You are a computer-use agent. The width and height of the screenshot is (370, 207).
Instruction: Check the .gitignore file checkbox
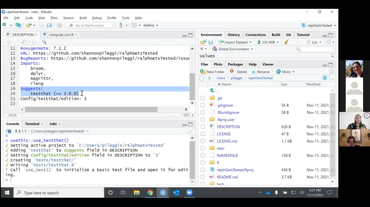(203, 105)
